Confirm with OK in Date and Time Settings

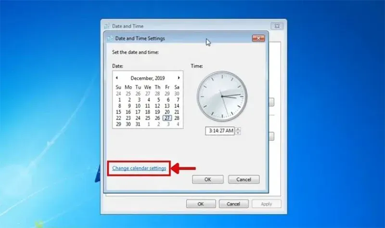pos(208,179)
